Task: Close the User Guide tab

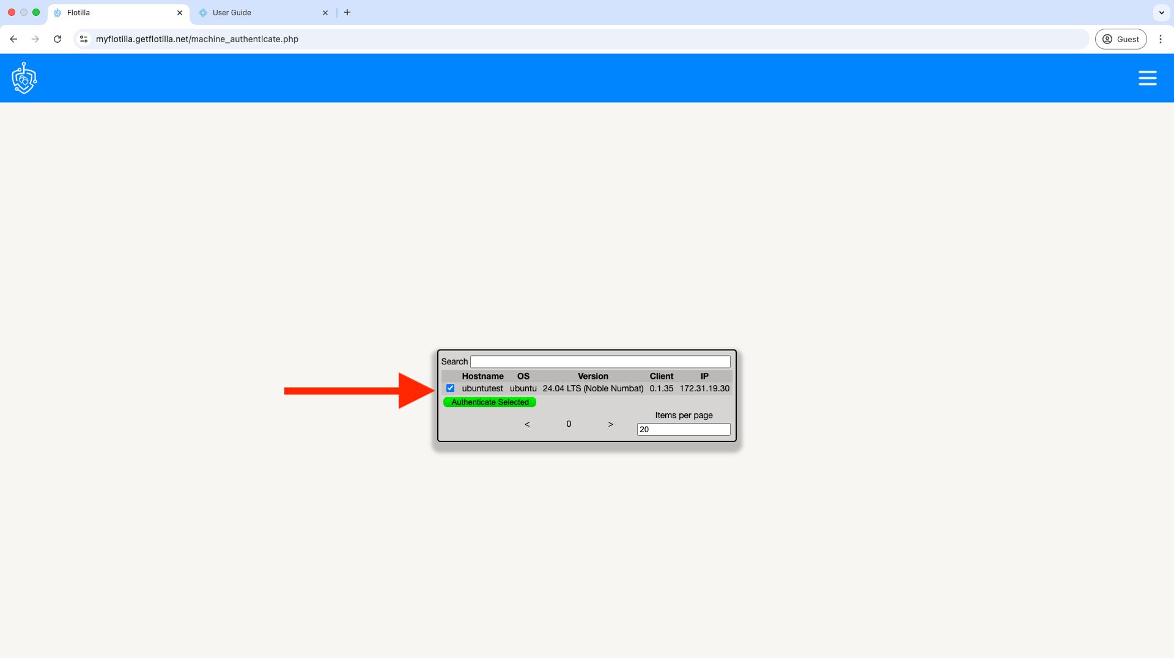Action: pyautogui.click(x=325, y=13)
